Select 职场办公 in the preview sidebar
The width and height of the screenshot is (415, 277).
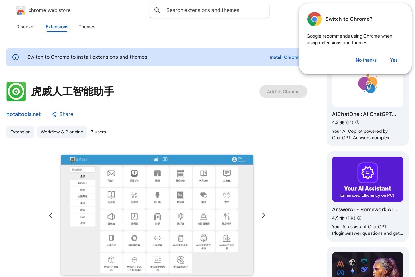pyautogui.click(x=83, y=183)
